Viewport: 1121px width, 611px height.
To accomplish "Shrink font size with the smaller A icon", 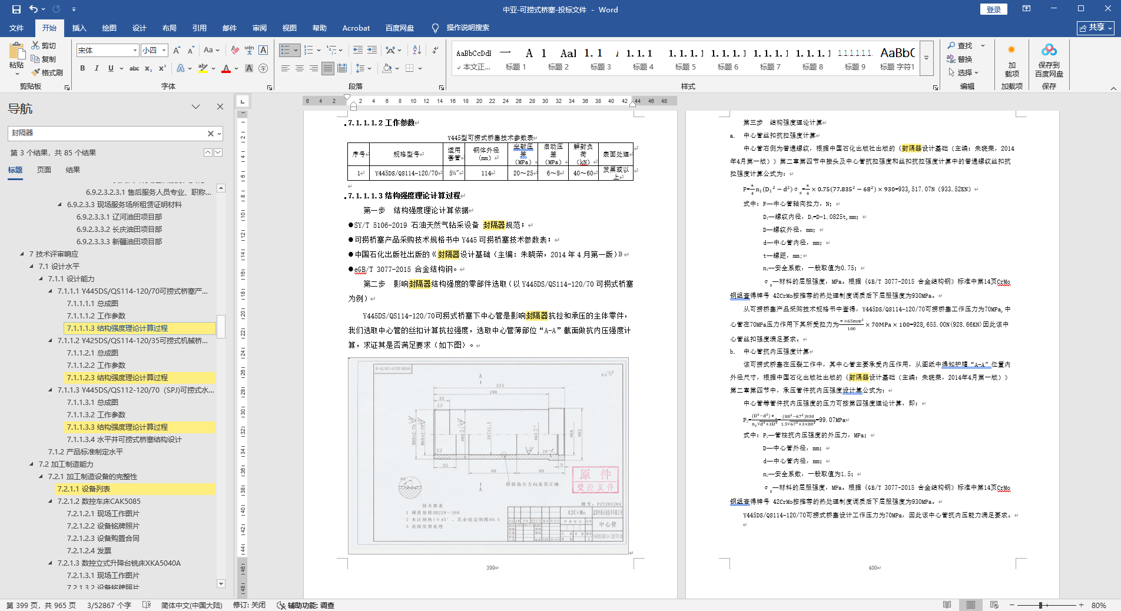I will click(x=191, y=51).
